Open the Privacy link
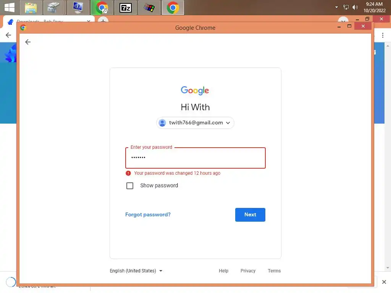The height and width of the screenshot is (293, 391). [248, 270]
